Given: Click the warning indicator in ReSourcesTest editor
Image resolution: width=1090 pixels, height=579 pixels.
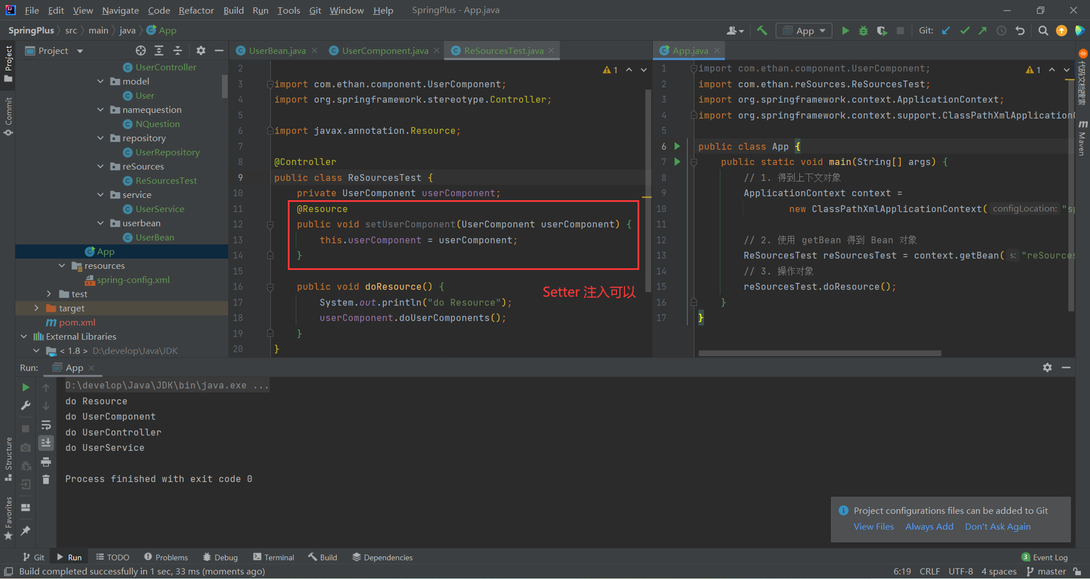Looking at the screenshot, I should pyautogui.click(x=610, y=70).
